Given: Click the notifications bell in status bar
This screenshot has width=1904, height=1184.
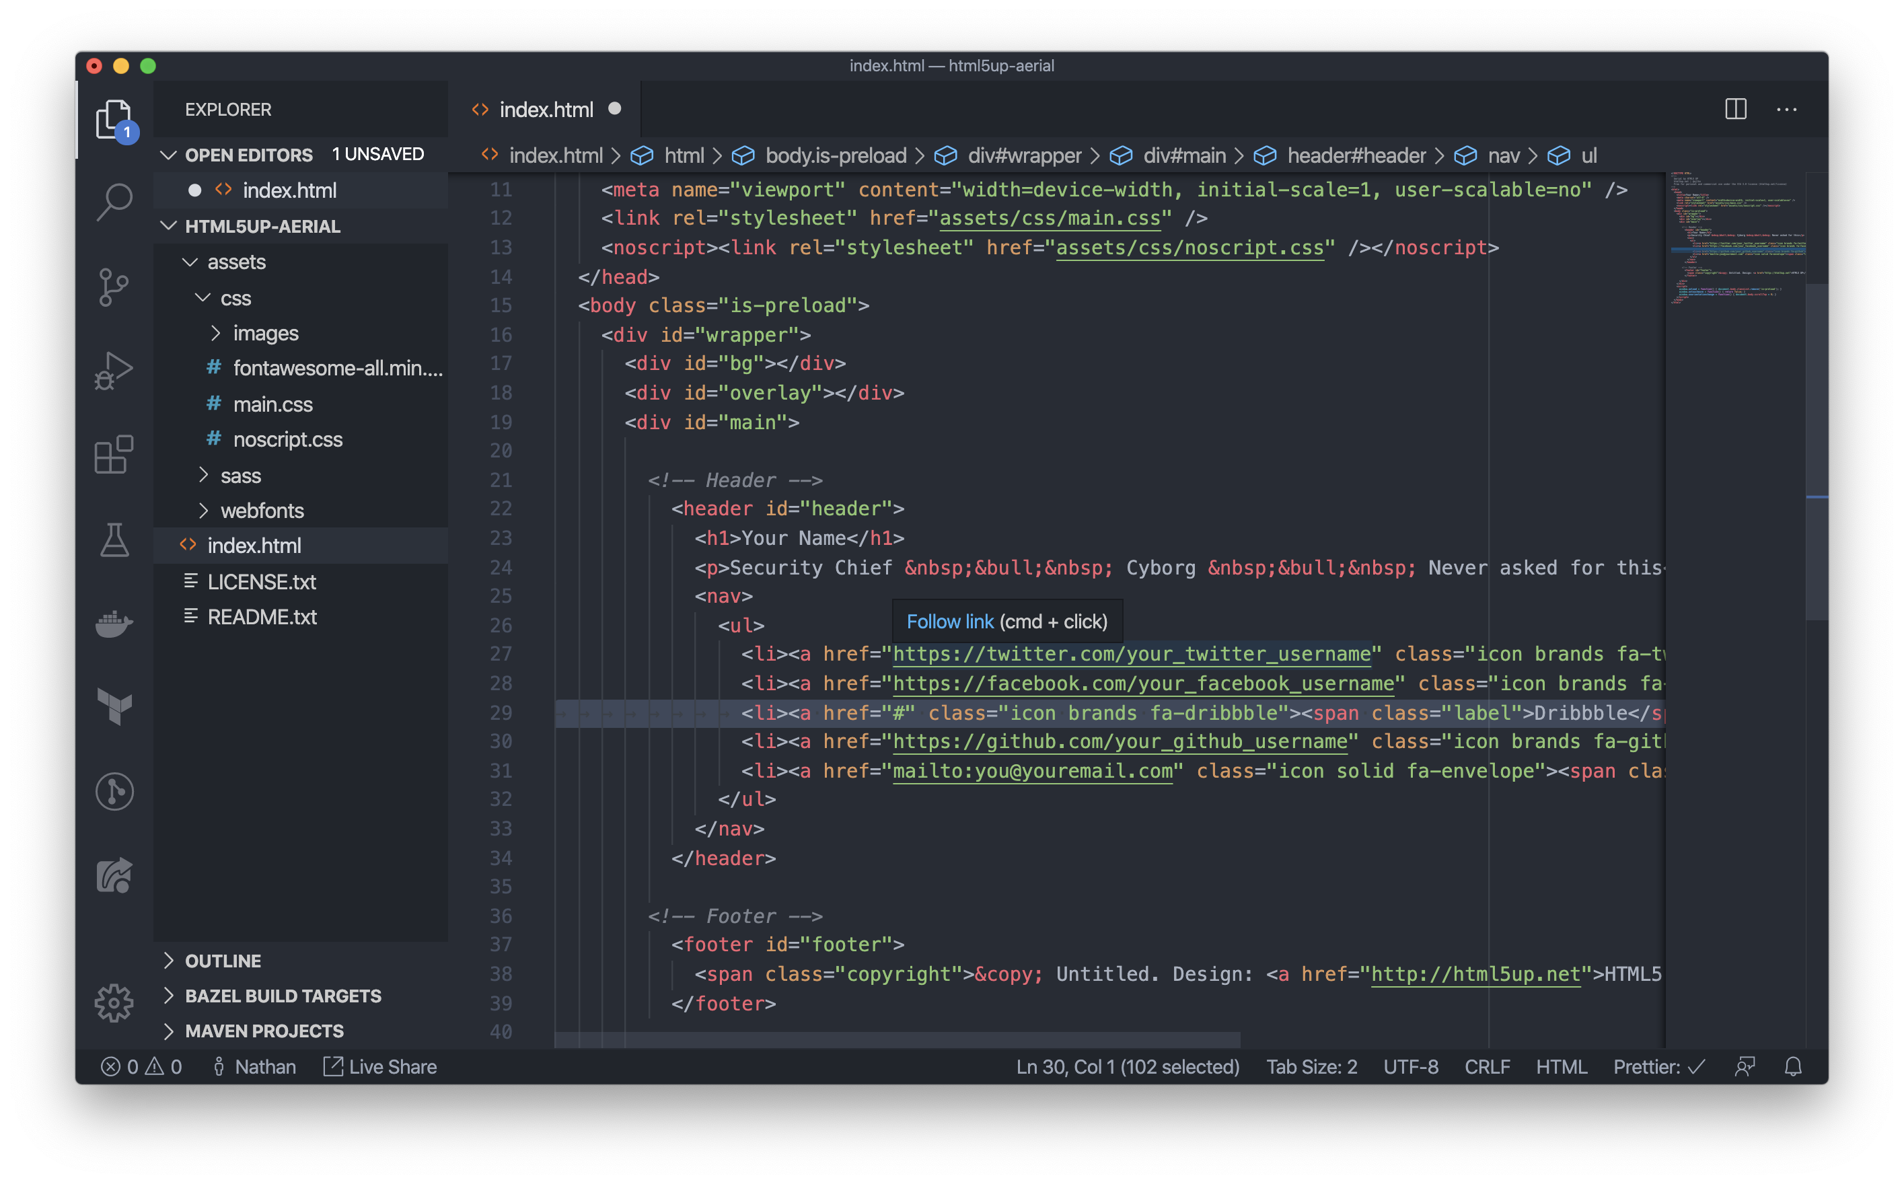Looking at the screenshot, I should pyautogui.click(x=1793, y=1066).
